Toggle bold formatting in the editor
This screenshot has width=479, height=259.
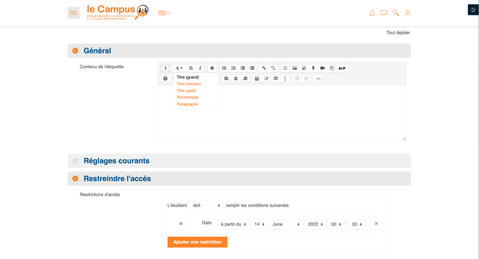click(191, 68)
